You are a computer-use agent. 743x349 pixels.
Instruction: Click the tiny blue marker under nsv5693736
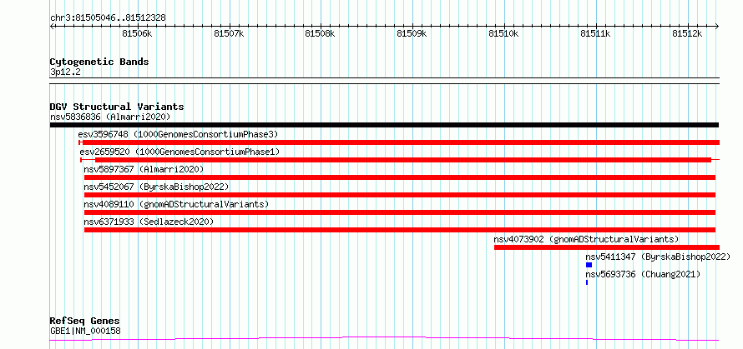tap(587, 282)
